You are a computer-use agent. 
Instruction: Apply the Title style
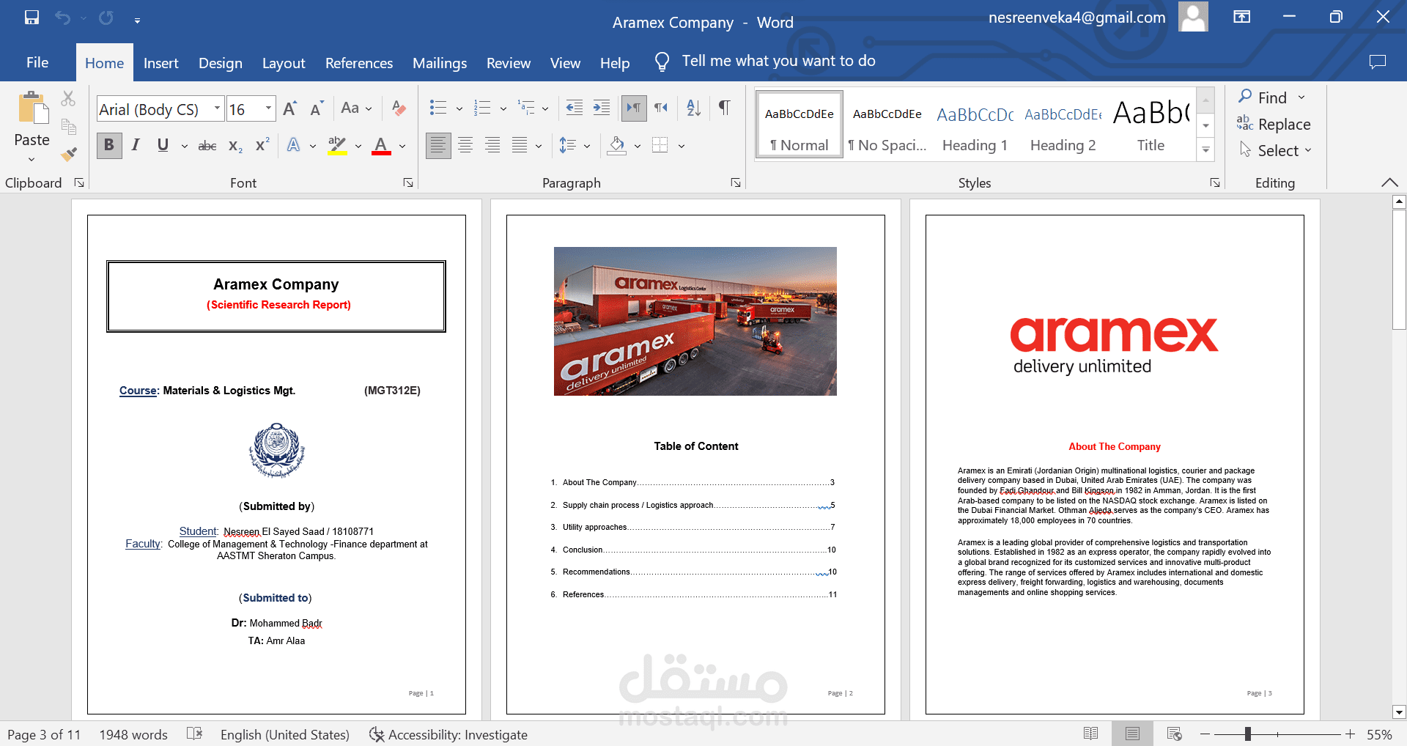click(1151, 125)
